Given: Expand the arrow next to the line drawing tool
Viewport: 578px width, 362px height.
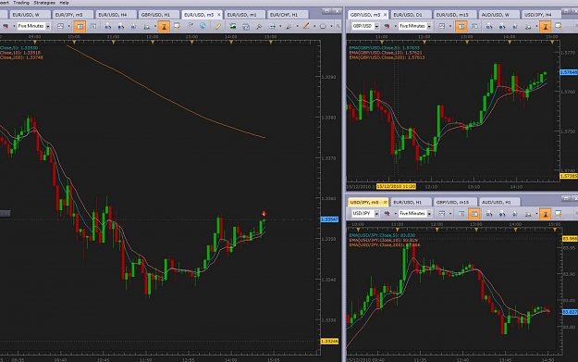Looking at the screenshot, I should (x=314, y=26).
